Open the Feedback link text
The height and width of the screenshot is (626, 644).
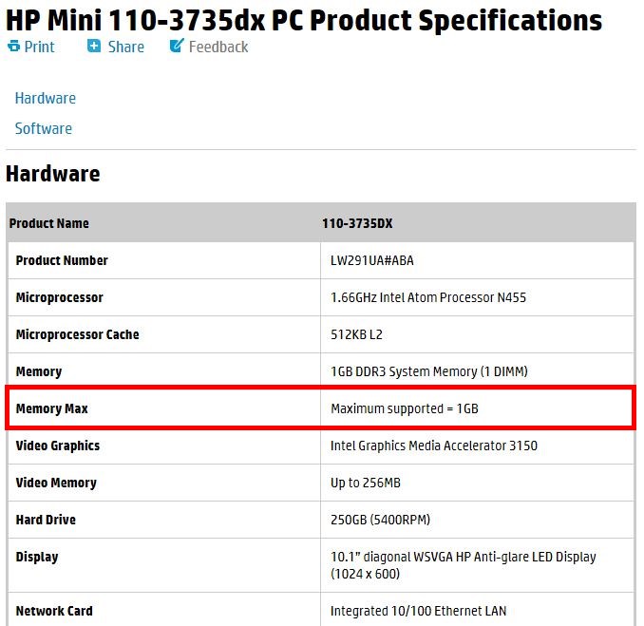point(218,47)
